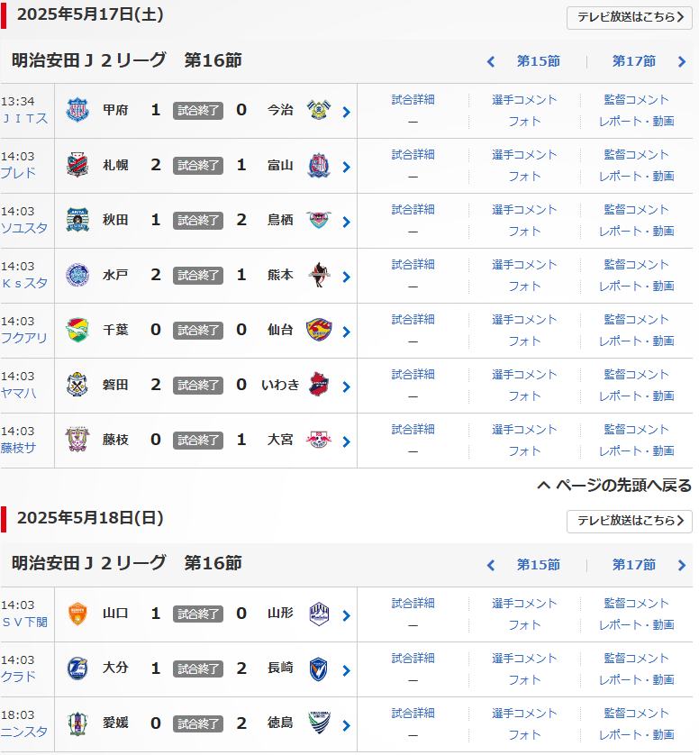Open TV broadcast info for May 17
Image resolution: width=699 pixels, height=755 pixels.
click(x=630, y=17)
